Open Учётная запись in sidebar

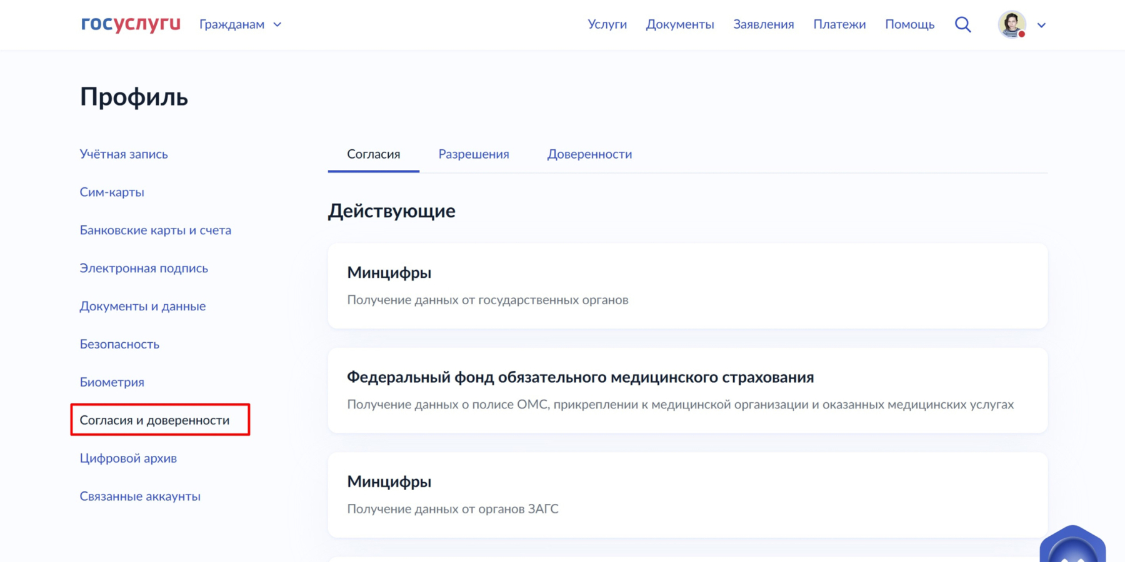124,154
